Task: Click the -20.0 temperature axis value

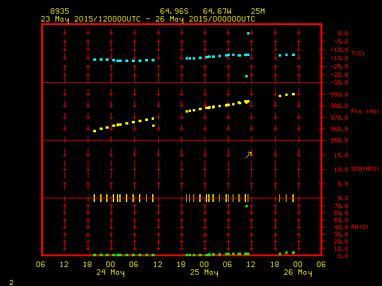Action: [340, 66]
